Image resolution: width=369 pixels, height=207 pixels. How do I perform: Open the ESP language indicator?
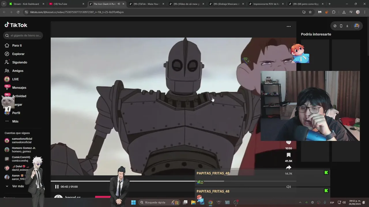332,202
